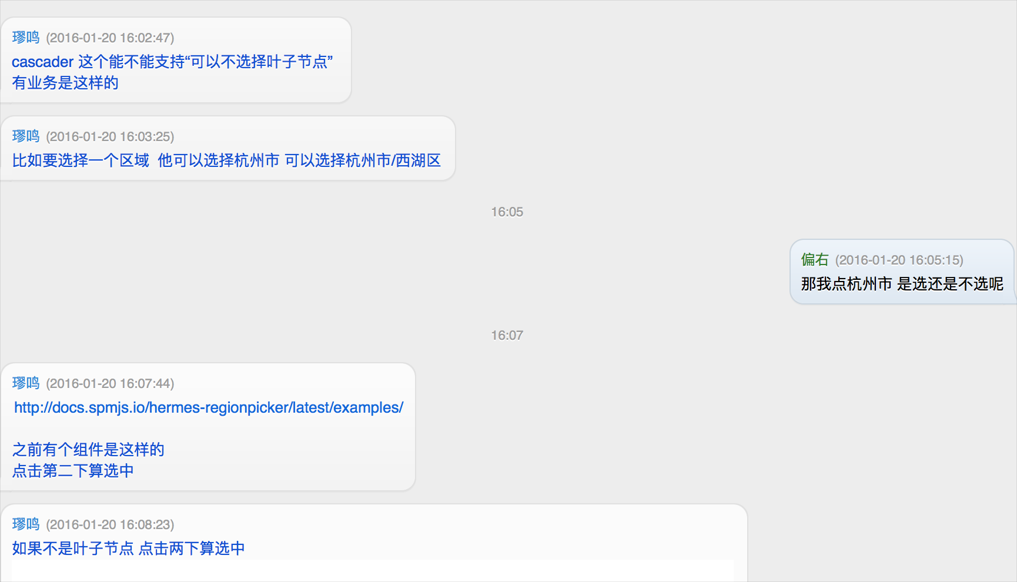Click the 16:05 time separator

[x=507, y=212]
